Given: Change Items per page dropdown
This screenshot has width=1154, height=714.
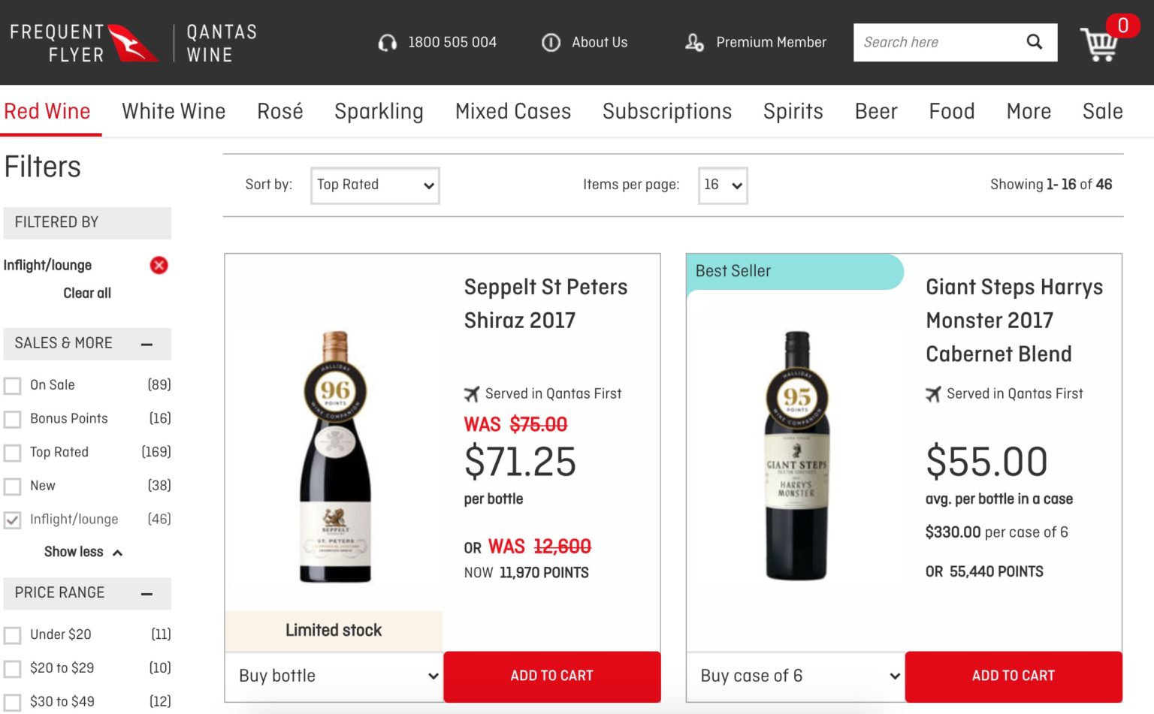Looking at the screenshot, I should pos(722,185).
